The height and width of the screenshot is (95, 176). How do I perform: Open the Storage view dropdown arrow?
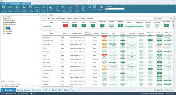tap(85, 18)
